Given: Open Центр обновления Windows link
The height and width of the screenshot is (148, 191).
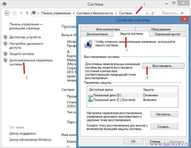Looking at the screenshot, I should coord(30,140).
